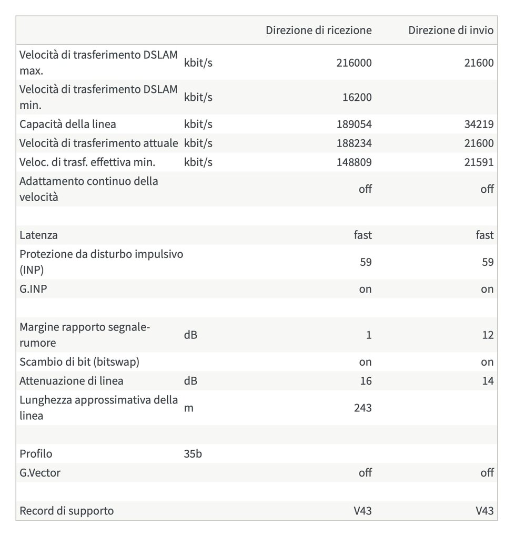Click the 34219 send capacity value
This screenshot has width=515, height=538.
(x=479, y=125)
